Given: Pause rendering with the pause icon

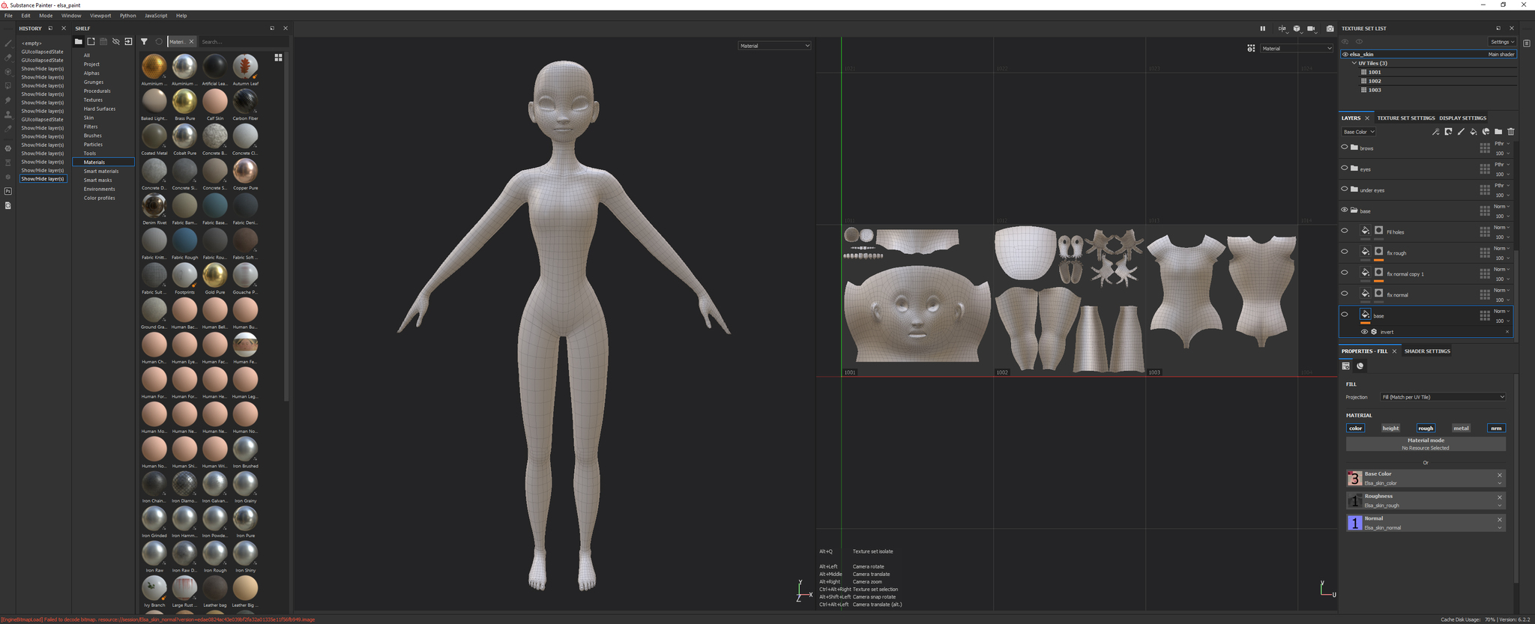Looking at the screenshot, I should pos(1262,28).
